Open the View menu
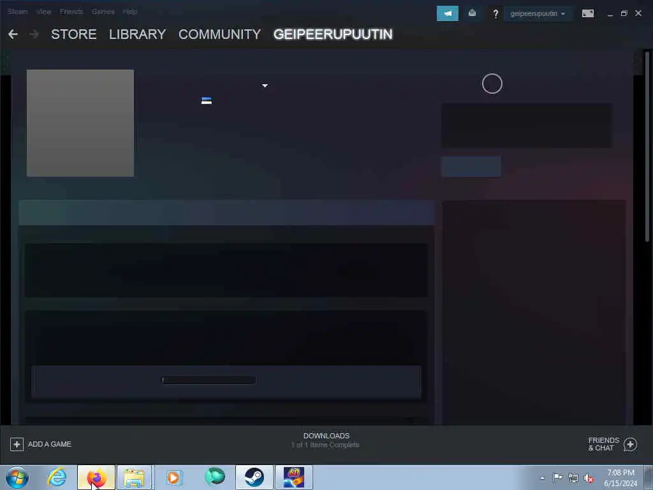 point(44,11)
